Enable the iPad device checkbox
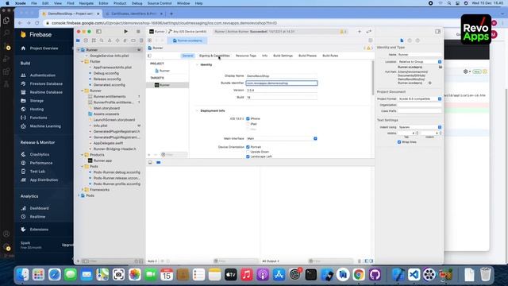 [248, 124]
